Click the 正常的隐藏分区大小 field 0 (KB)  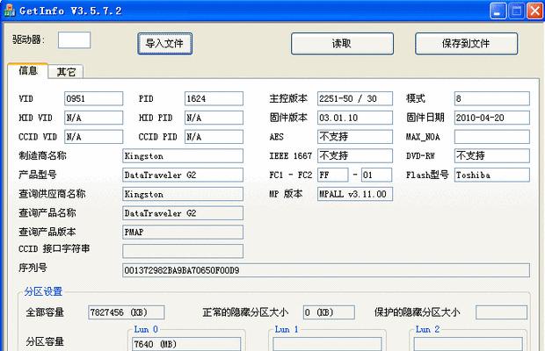click(329, 312)
